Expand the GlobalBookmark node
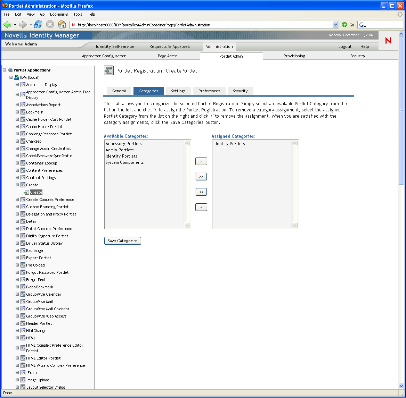 (x=17, y=287)
